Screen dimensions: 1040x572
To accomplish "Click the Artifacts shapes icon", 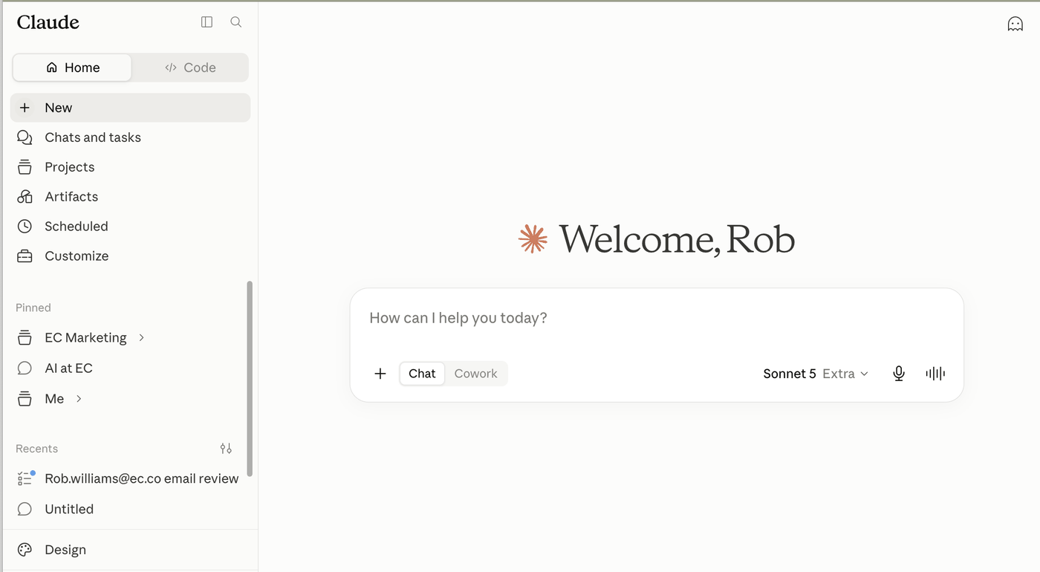I will click(25, 197).
